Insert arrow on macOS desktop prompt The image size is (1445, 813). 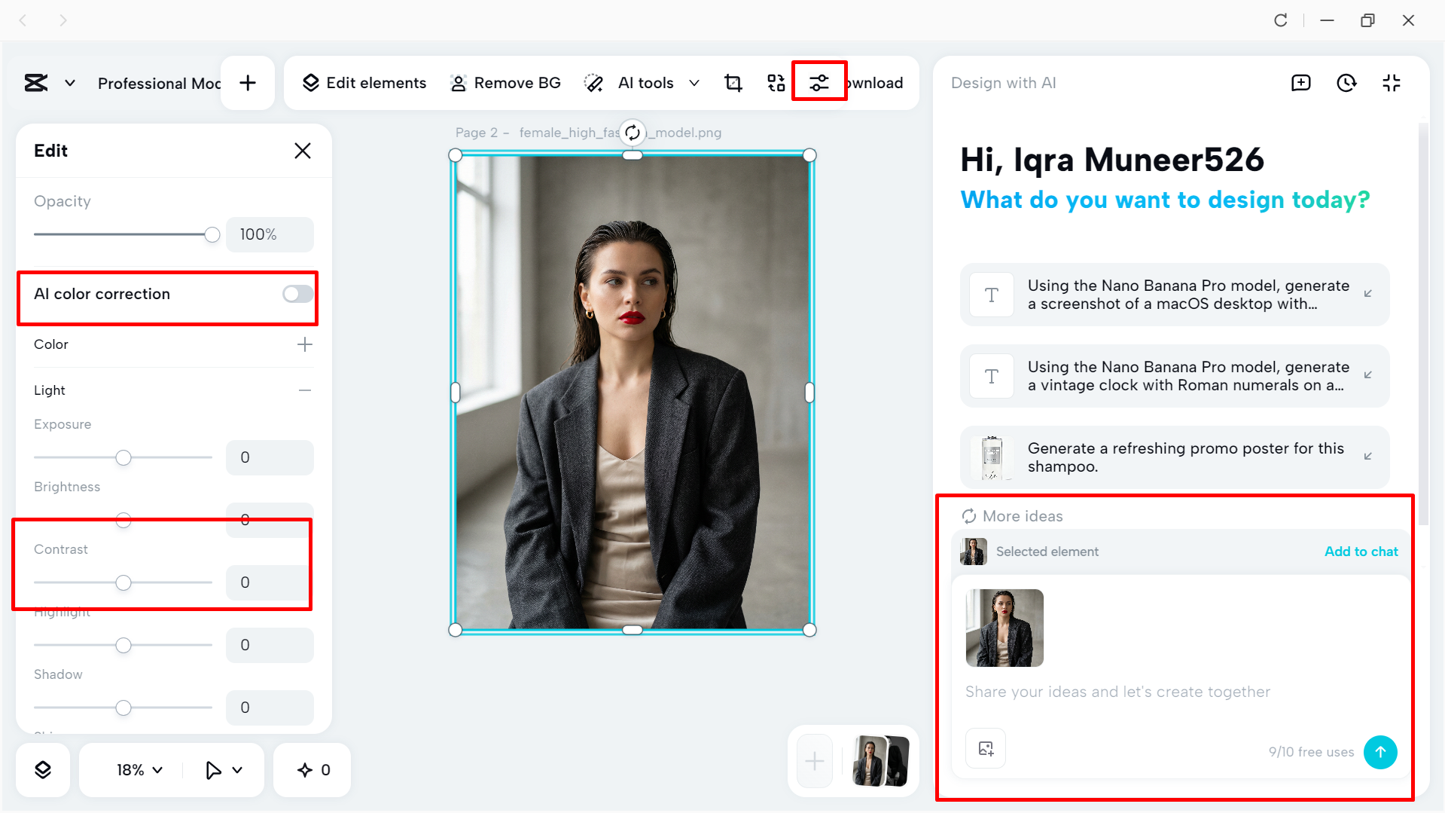click(1368, 294)
